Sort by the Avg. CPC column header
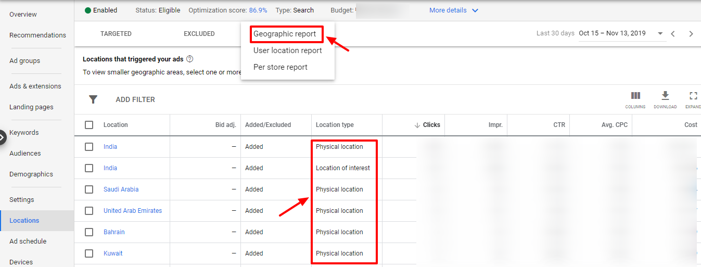Screen dimensions: 701x267 614,125
